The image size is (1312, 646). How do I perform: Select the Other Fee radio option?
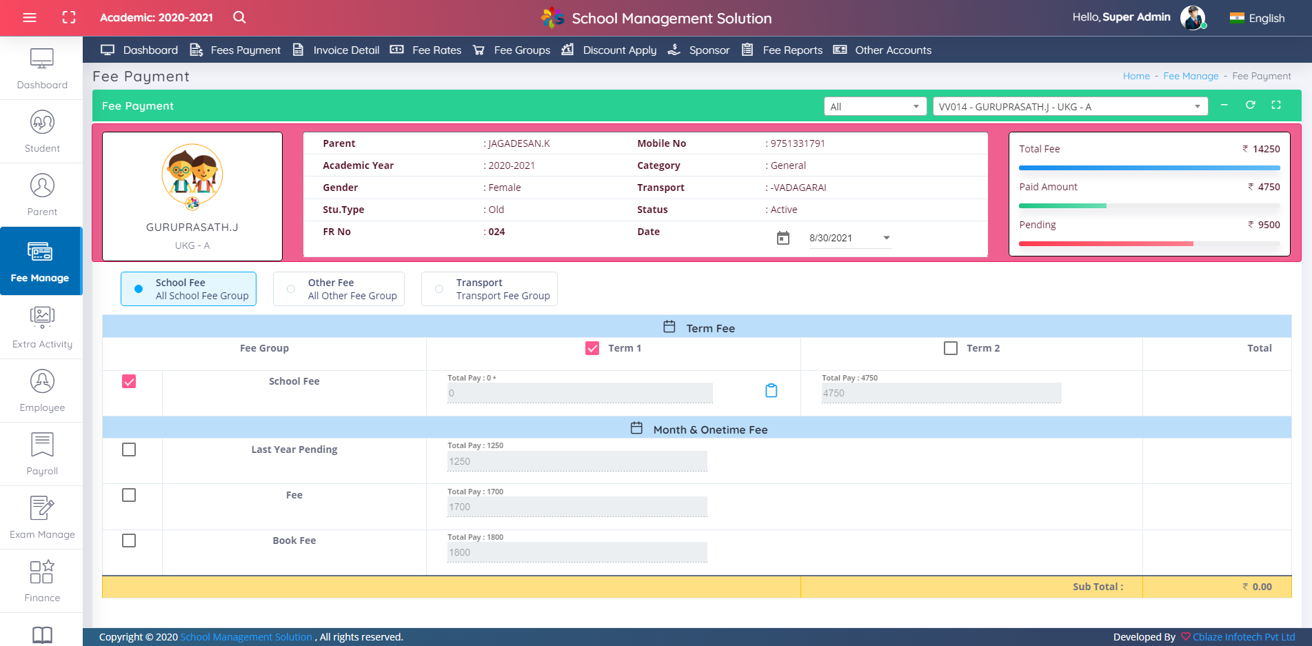click(x=291, y=289)
